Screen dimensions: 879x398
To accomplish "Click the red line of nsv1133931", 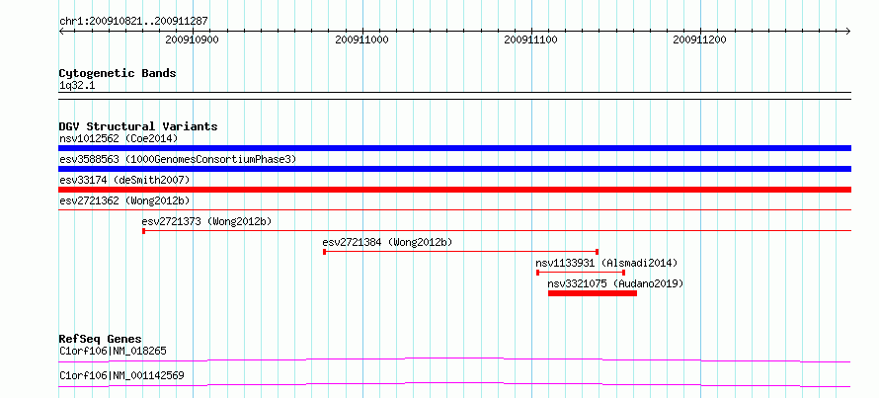I will (581, 273).
